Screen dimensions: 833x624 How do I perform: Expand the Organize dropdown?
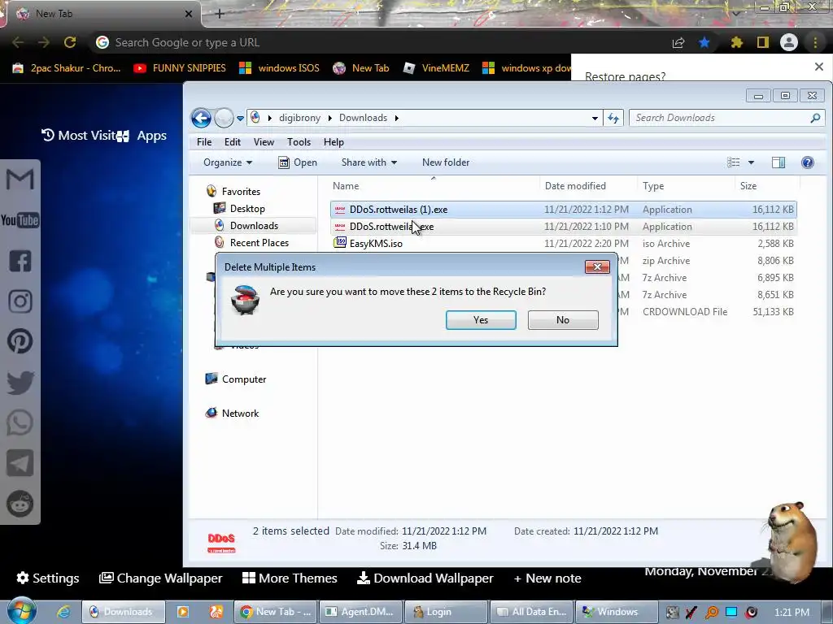pos(228,162)
